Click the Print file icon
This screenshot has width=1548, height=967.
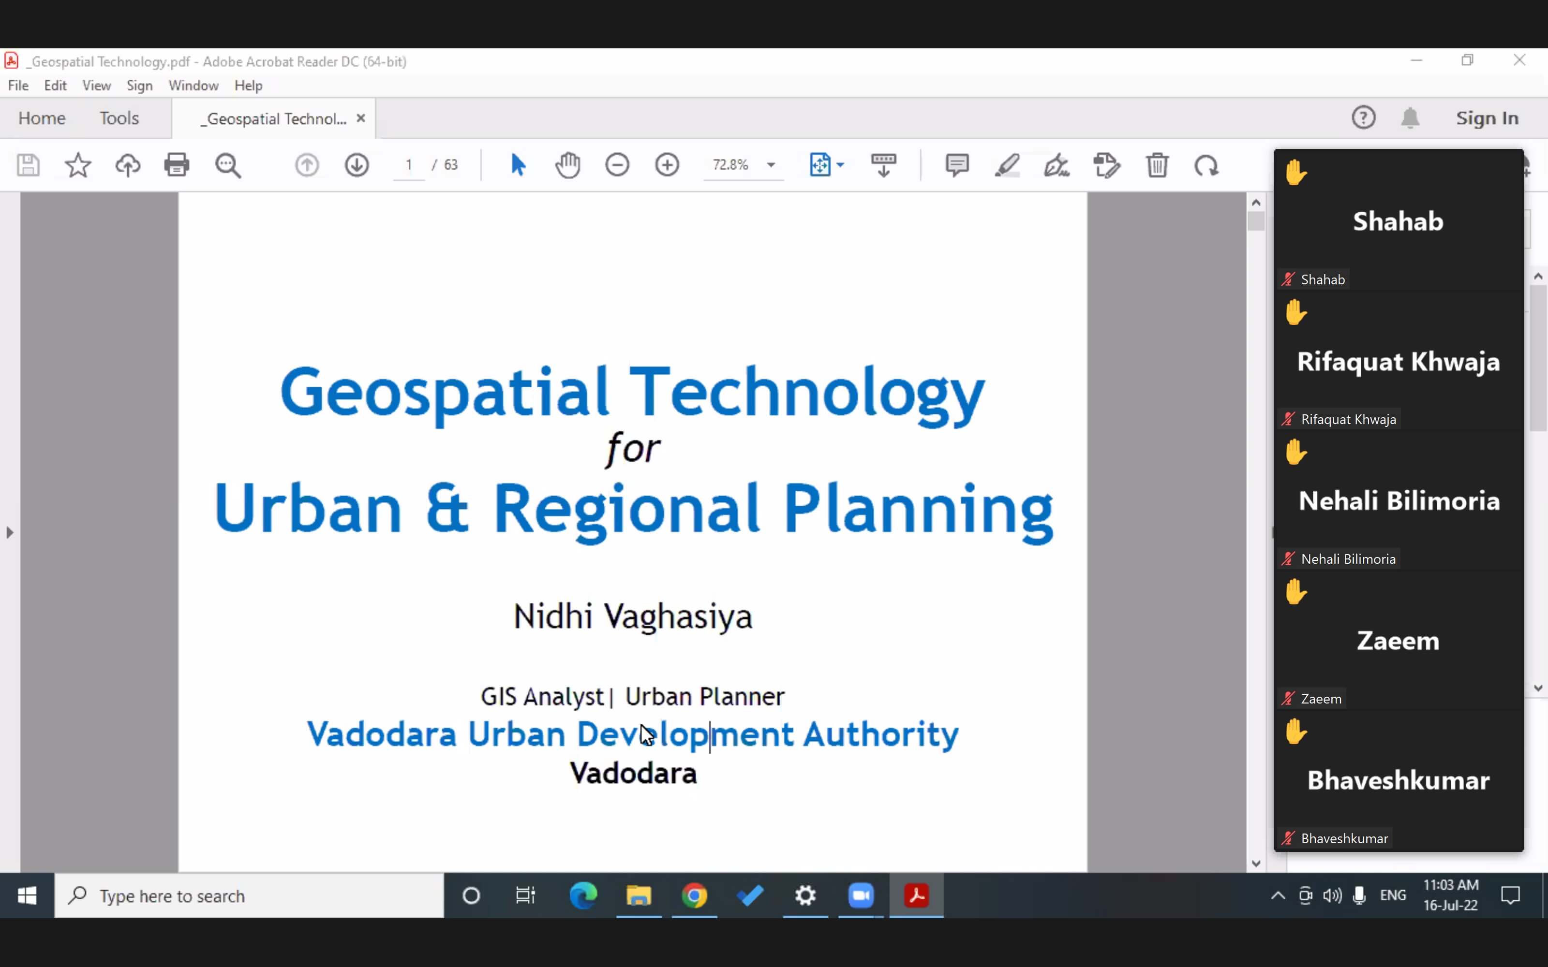pos(177,165)
